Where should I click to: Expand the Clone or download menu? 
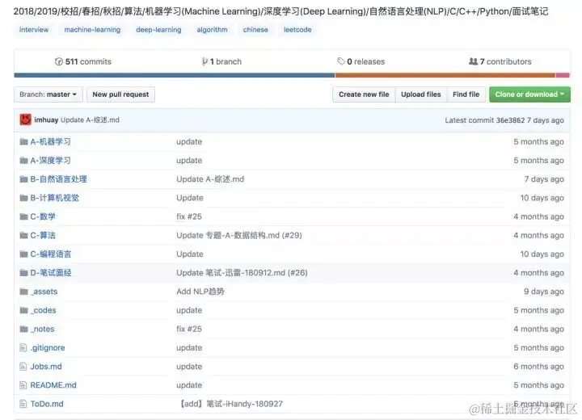point(529,94)
